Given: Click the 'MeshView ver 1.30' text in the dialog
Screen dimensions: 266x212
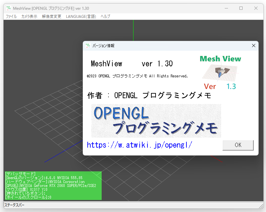Looking at the screenshot, I should [x=132, y=63].
